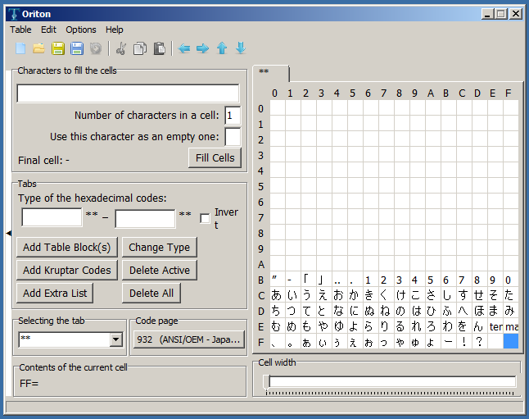Select the cell containing ? in row F

pos(480,342)
